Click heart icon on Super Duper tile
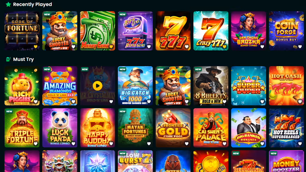The height and width of the screenshot is (172, 306). (262, 102)
